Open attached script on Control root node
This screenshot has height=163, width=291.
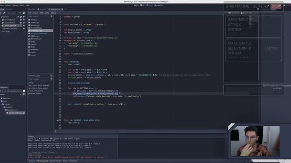[x=21, y=17]
